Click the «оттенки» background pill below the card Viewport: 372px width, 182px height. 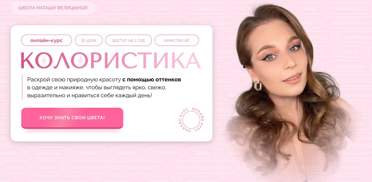coord(166,153)
